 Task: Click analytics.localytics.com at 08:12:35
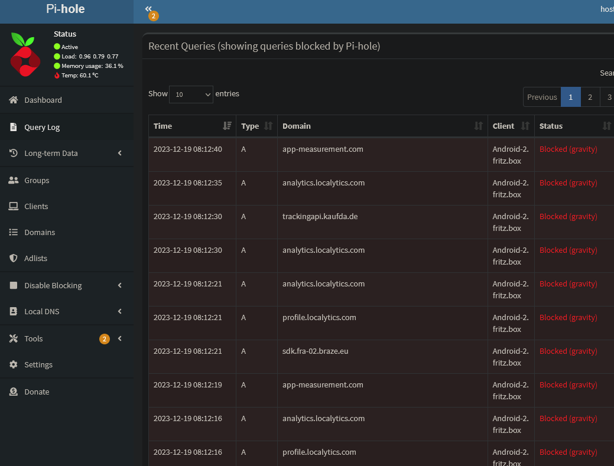[x=323, y=183]
